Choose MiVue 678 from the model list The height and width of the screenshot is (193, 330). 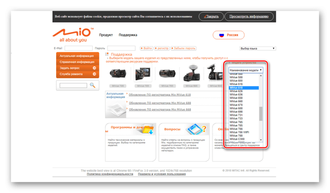point(244,105)
